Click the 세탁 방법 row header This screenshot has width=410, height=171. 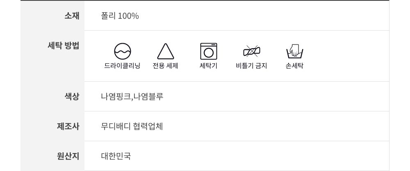tap(64, 45)
